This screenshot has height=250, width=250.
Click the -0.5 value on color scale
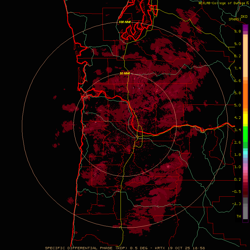tap(236, 192)
